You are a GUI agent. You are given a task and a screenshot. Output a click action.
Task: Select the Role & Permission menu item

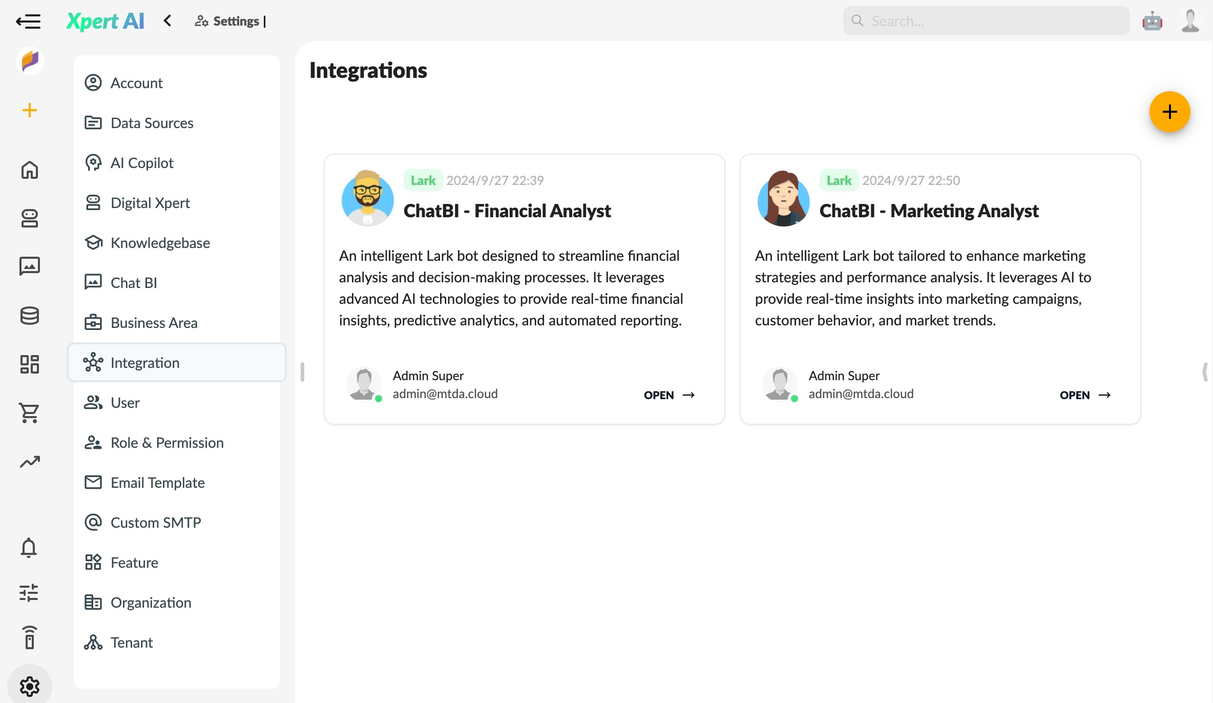point(166,442)
